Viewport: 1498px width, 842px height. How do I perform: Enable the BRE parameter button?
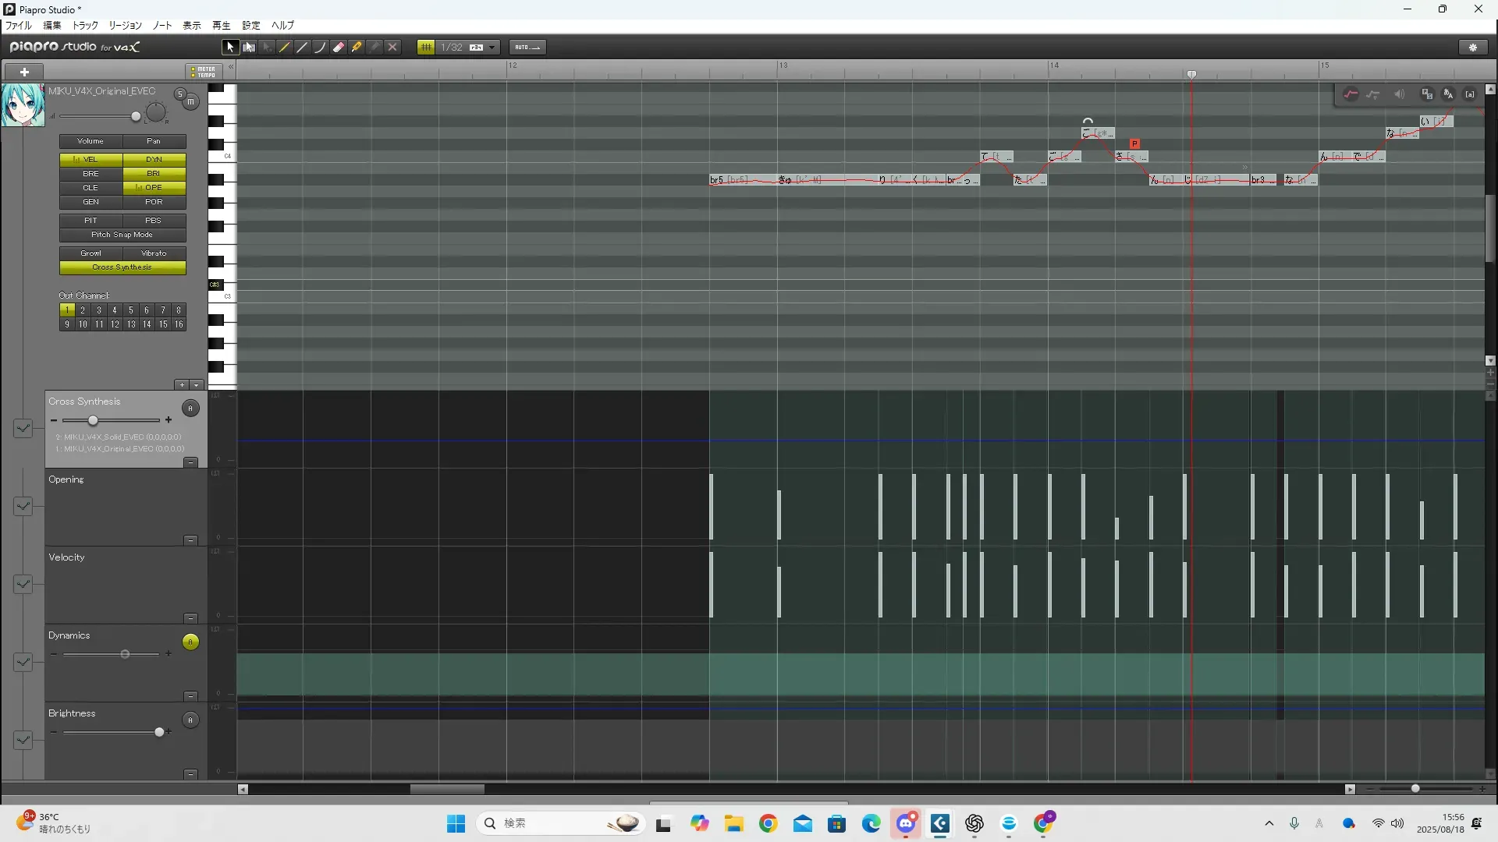click(x=91, y=174)
